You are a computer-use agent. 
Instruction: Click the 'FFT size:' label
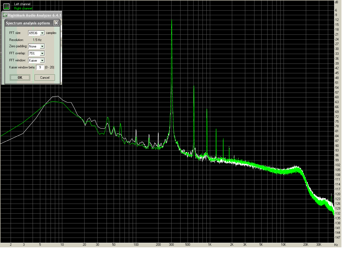(x=15, y=33)
